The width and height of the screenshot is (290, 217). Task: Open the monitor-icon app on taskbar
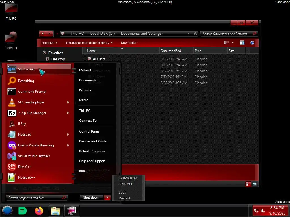[72, 211]
